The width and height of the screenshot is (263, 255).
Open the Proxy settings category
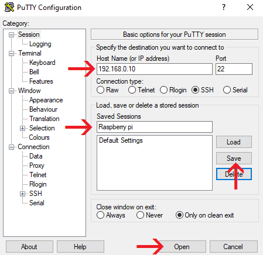tap(37, 166)
